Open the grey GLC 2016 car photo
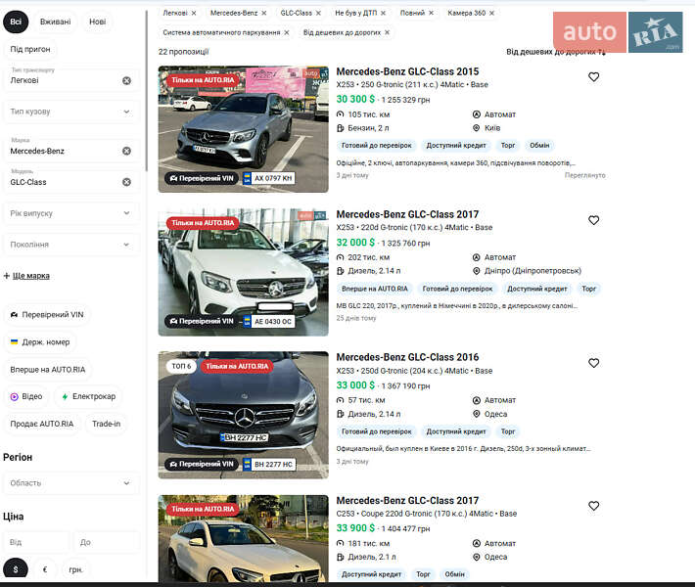The image size is (695, 587). click(x=244, y=415)
